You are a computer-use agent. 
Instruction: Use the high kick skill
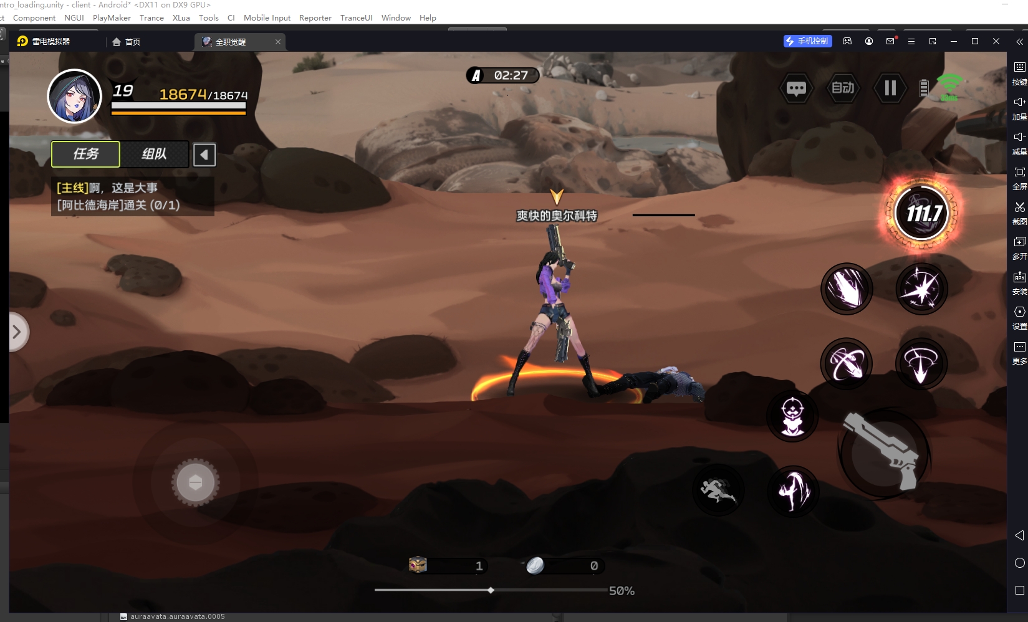point(792,490)
